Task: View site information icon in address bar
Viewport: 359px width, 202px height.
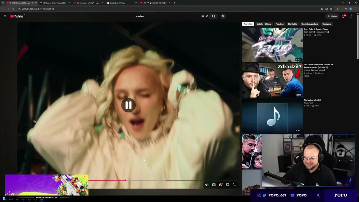Action: click(19, 9)
